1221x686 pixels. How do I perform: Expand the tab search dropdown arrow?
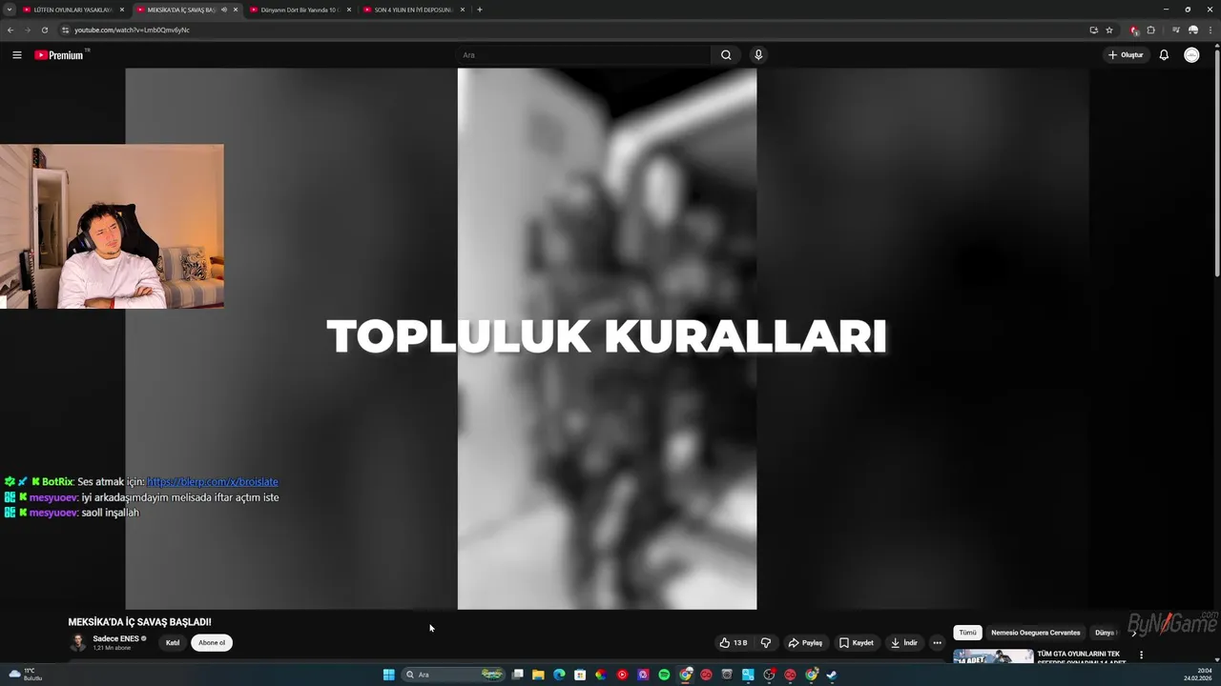(10, 10)
